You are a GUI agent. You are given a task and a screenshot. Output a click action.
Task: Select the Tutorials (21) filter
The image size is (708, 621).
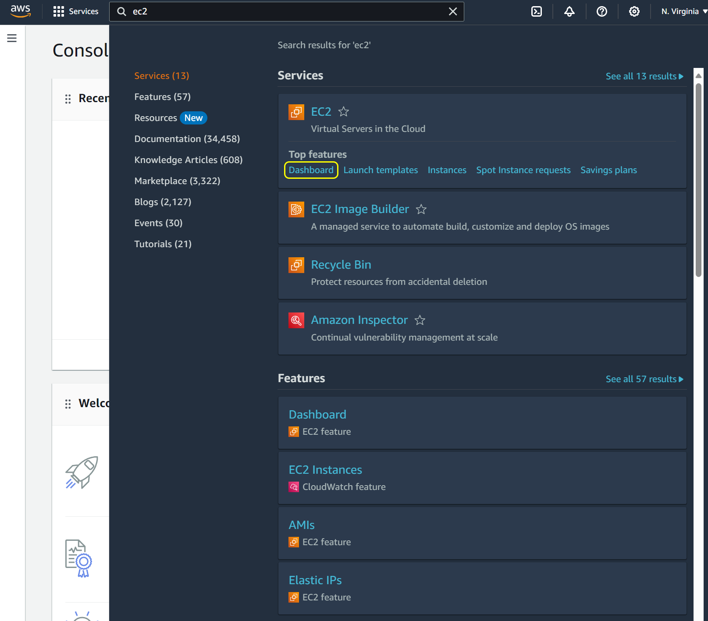pos(163,244)
